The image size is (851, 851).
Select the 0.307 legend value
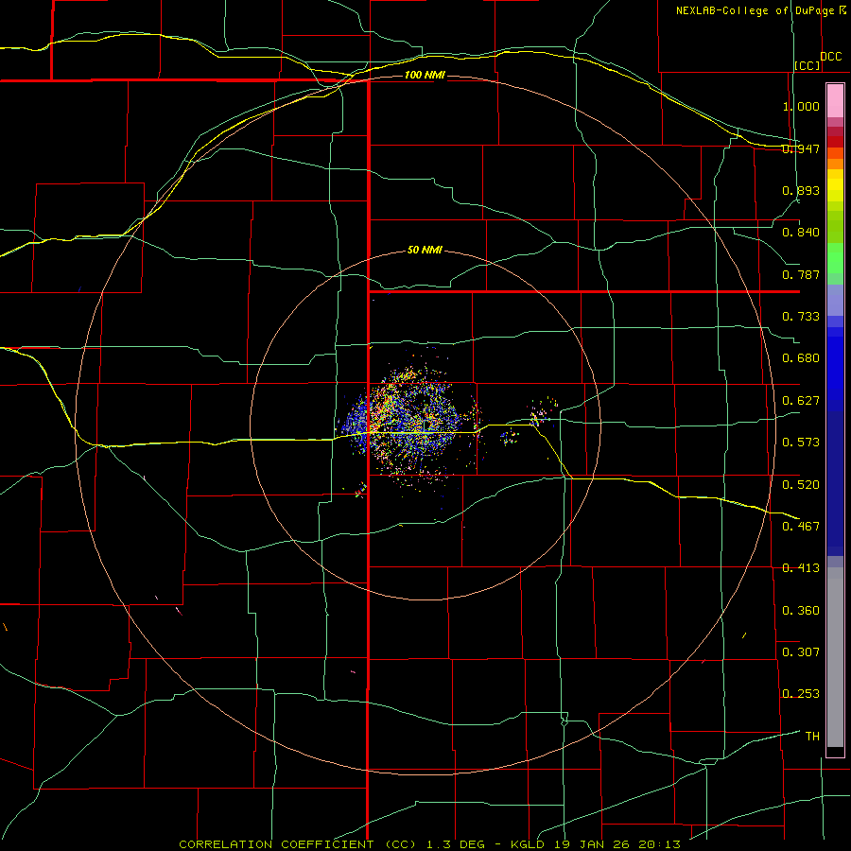801,652
